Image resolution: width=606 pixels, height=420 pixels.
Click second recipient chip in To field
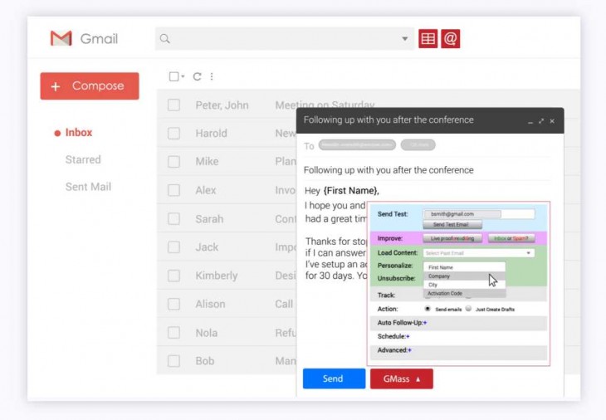(418, 145)
